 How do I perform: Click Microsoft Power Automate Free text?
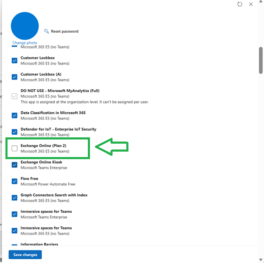[x=48, y=184]
